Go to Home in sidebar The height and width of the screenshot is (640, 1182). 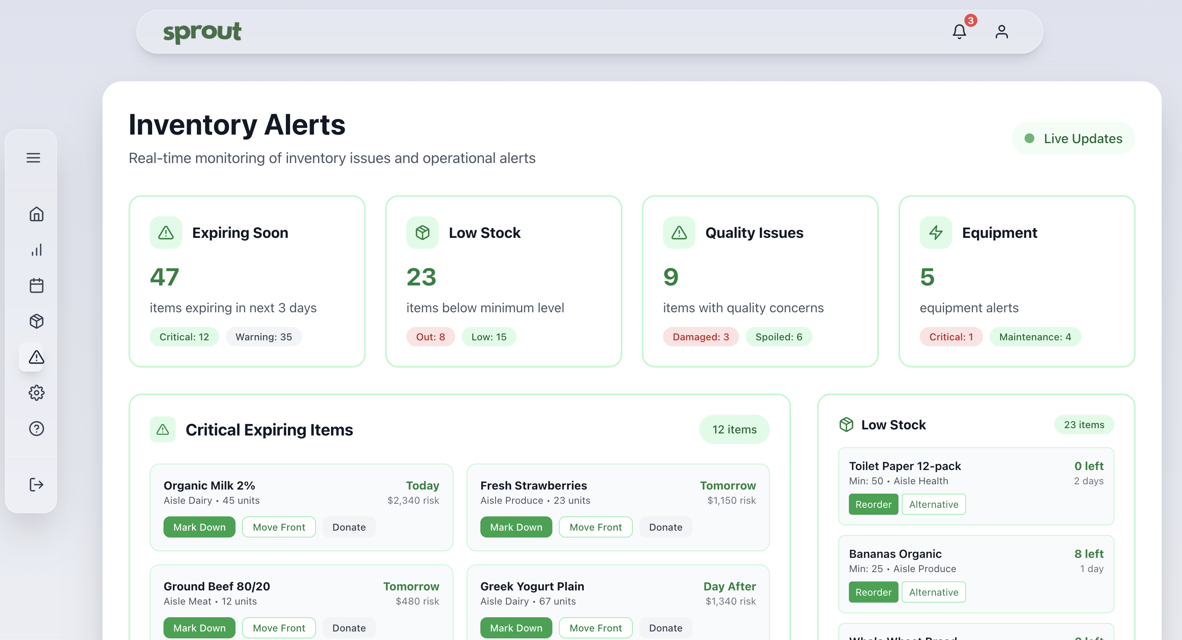point(36,214)
